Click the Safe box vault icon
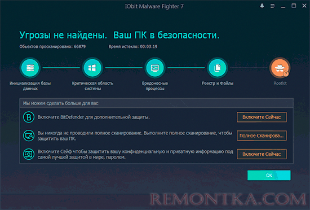 29,154
